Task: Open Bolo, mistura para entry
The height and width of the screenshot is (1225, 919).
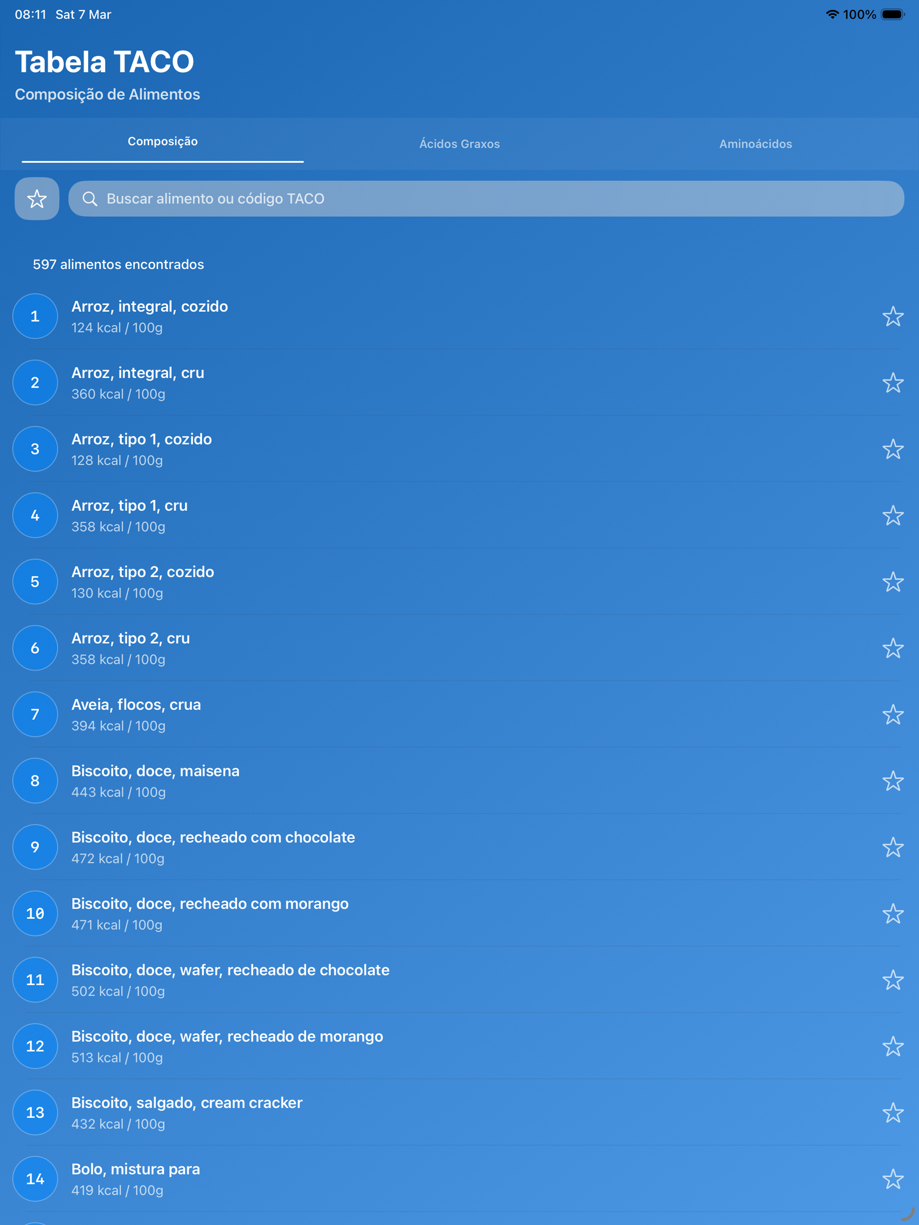Action: [x=459, y=1179]
